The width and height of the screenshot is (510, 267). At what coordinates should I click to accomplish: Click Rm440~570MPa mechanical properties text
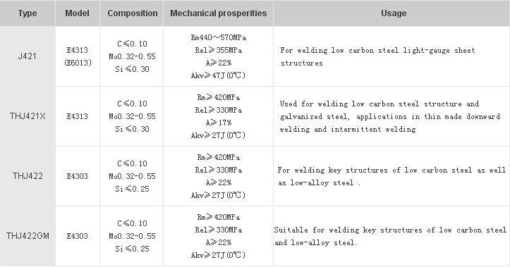point(218,37)
